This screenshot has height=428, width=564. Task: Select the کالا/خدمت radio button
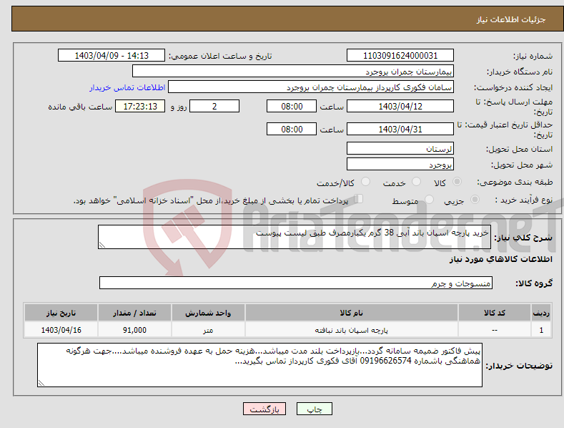pyautogui.click(x=365, y=182)
